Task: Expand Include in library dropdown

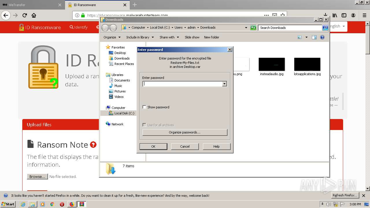Action: 140,37
